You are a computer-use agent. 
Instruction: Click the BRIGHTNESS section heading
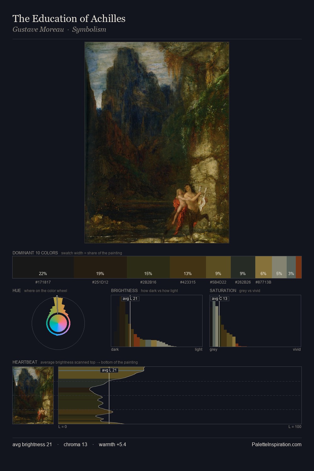pos(124,290)
